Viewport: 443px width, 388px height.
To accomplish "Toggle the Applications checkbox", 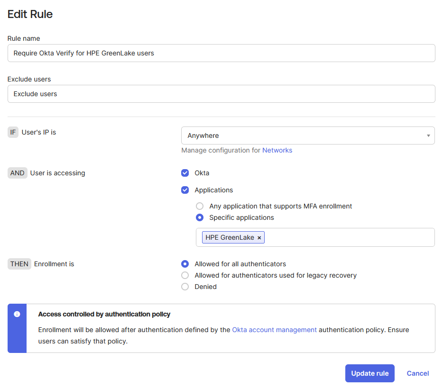I will coord(185,190).
